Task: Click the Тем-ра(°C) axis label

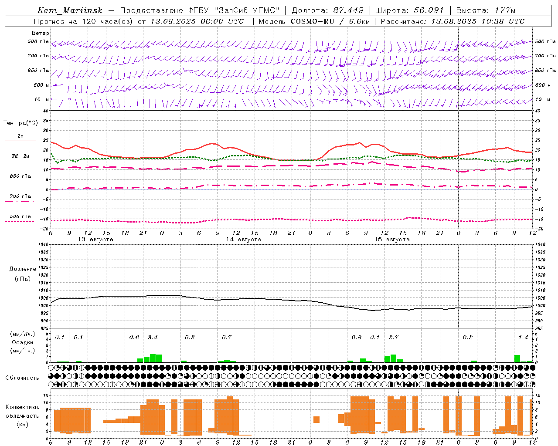Action: (20, 123)
